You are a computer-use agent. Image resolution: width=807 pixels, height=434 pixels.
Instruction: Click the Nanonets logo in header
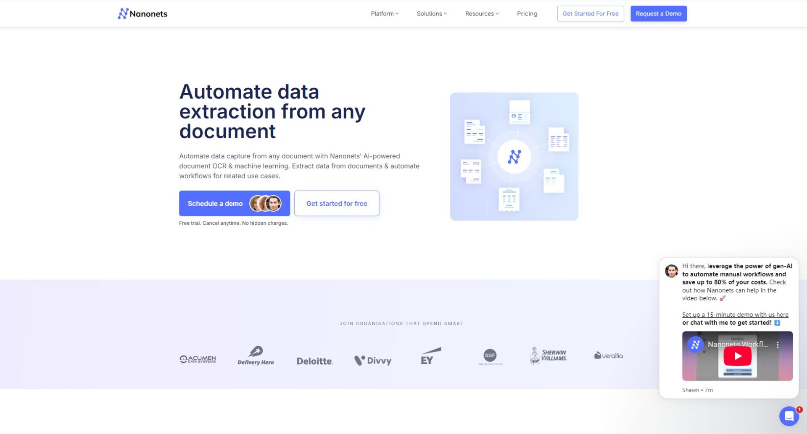point(142,14)
